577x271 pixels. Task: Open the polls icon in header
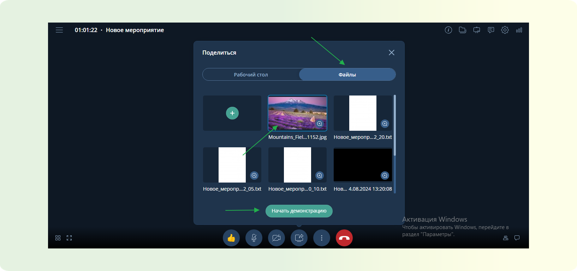491,30
